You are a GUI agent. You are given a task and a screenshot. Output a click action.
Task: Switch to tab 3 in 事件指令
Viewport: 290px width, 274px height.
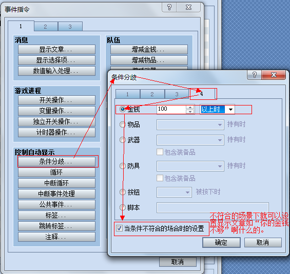click(70, 27)
